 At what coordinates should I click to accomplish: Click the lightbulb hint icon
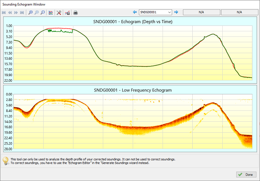tap(6, 161)
